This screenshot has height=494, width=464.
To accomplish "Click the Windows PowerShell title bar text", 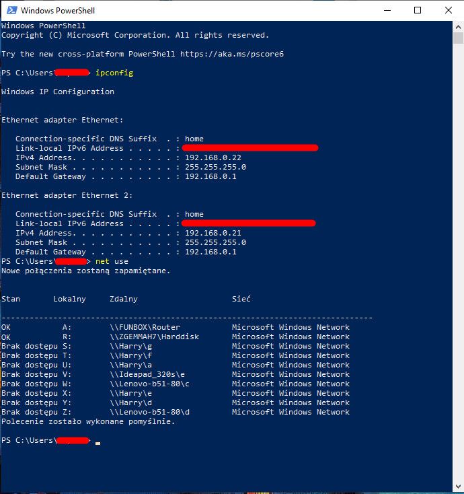I will [x=57, y=11].
